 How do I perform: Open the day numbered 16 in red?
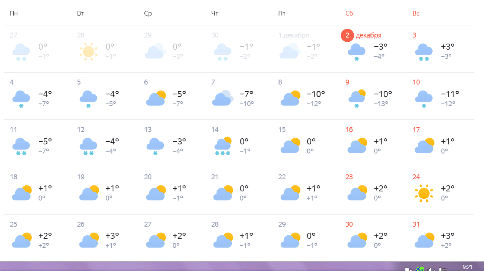349,130
